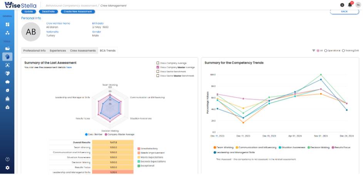Open the dashboard grid icon in sidebar

[7, 24]
